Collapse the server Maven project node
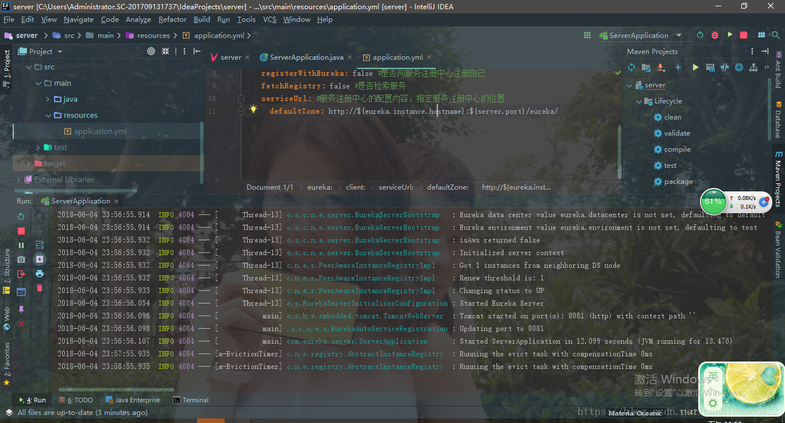 [x=629, y=86]
